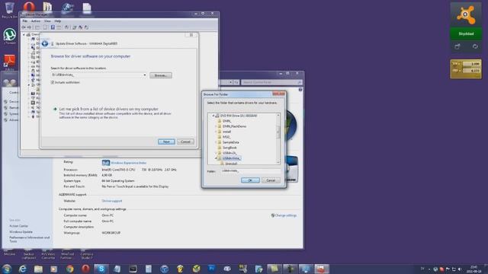
Task: Click the green Skyddad avast status button
Action: coord(466,33)
